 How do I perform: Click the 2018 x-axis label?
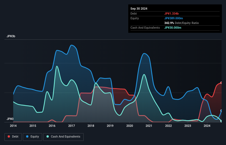[x=91, y=126]
